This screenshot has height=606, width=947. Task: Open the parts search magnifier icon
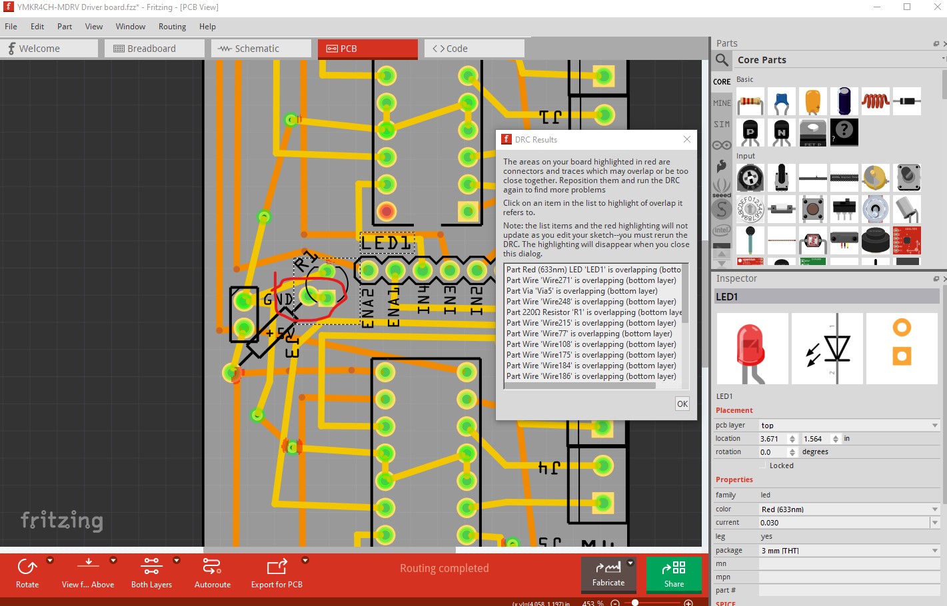pos(722,60)
